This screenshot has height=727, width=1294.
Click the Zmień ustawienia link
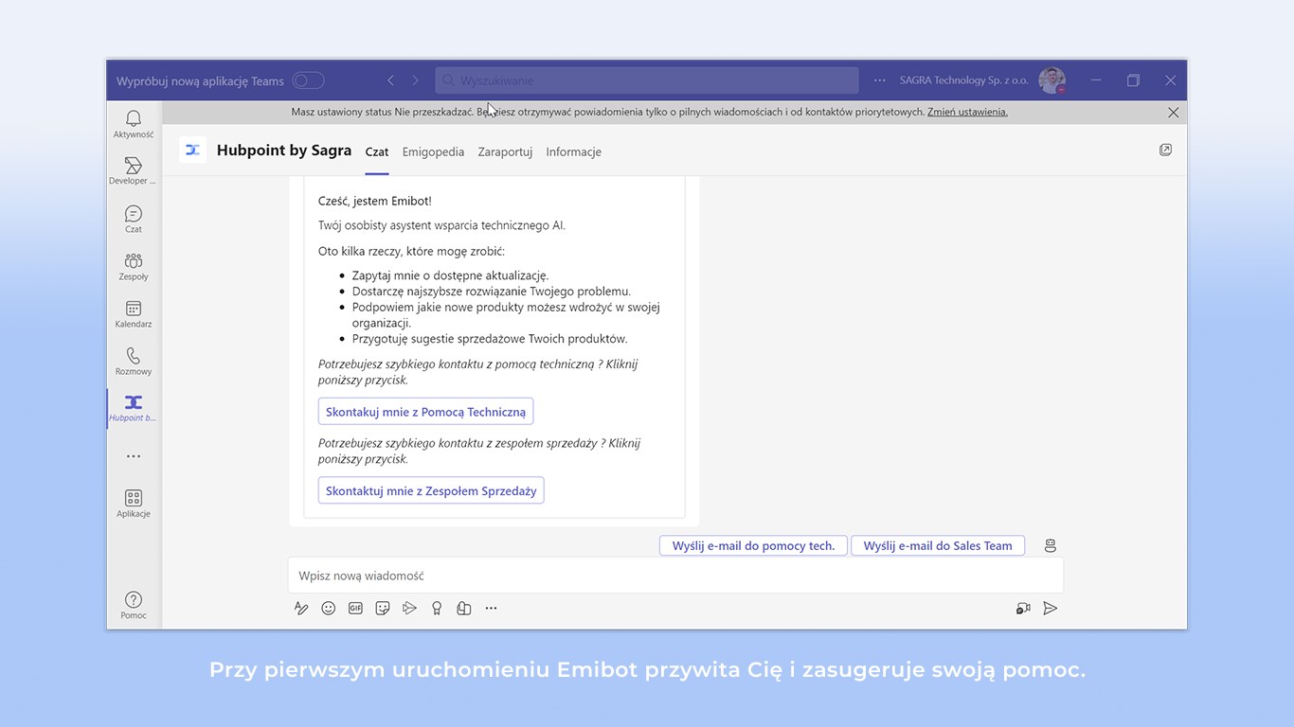click(967, 112)
